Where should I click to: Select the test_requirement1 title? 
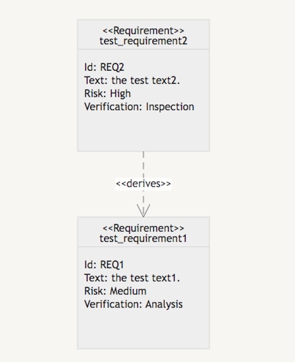[x=143, y=238]
